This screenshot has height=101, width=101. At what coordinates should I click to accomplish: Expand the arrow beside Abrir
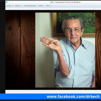click(x=51, y=6)
